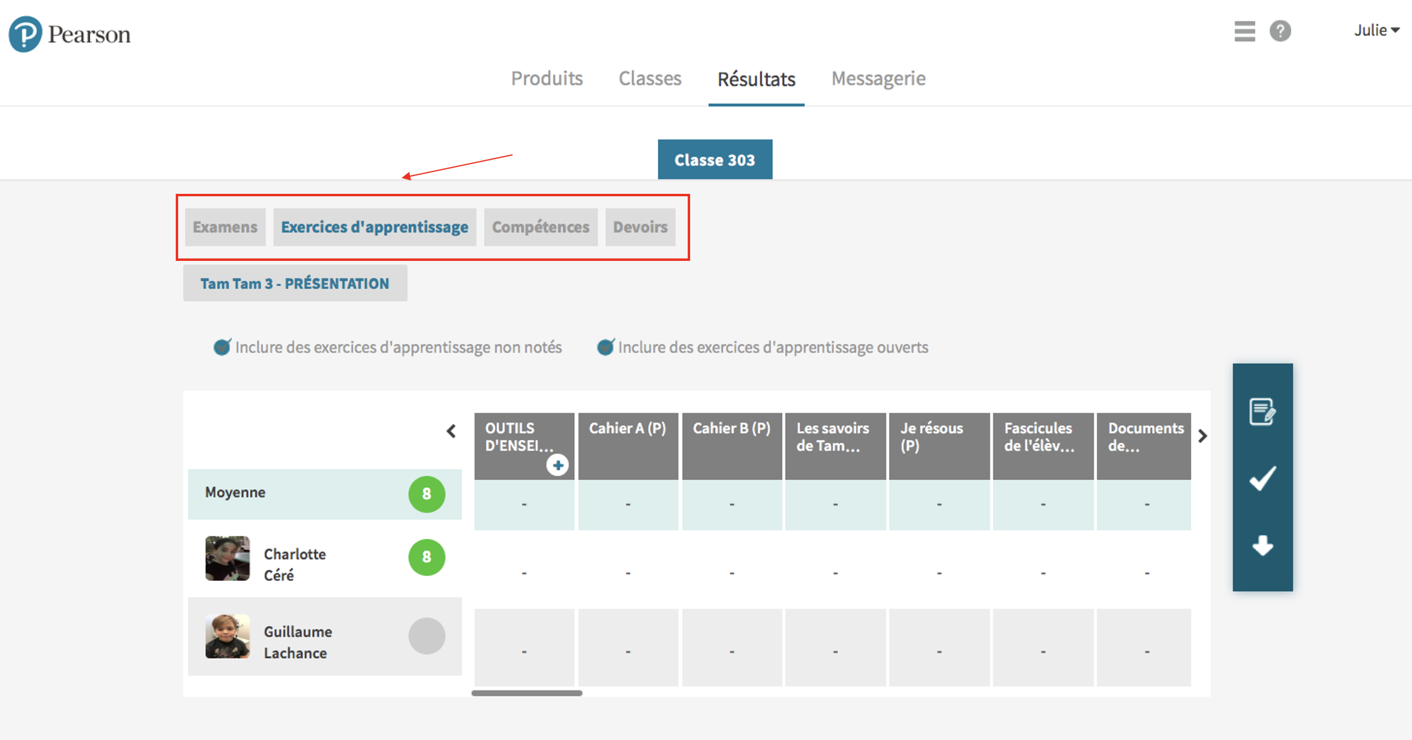The height and width of the screenshot is (740, 1412).
Task: Select the Résultats tab
Action: click(756, 79)
